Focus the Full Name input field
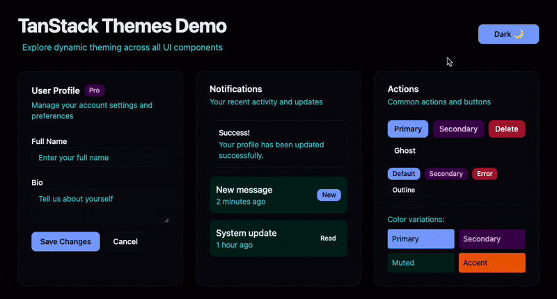557x299 pixels. [x=100, y=158]
